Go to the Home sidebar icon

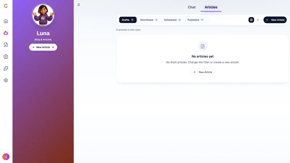[x=6, y=21]
